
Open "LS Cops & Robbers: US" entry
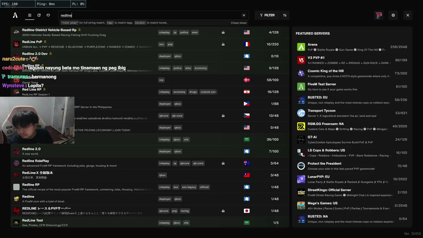tap(326, 150)
